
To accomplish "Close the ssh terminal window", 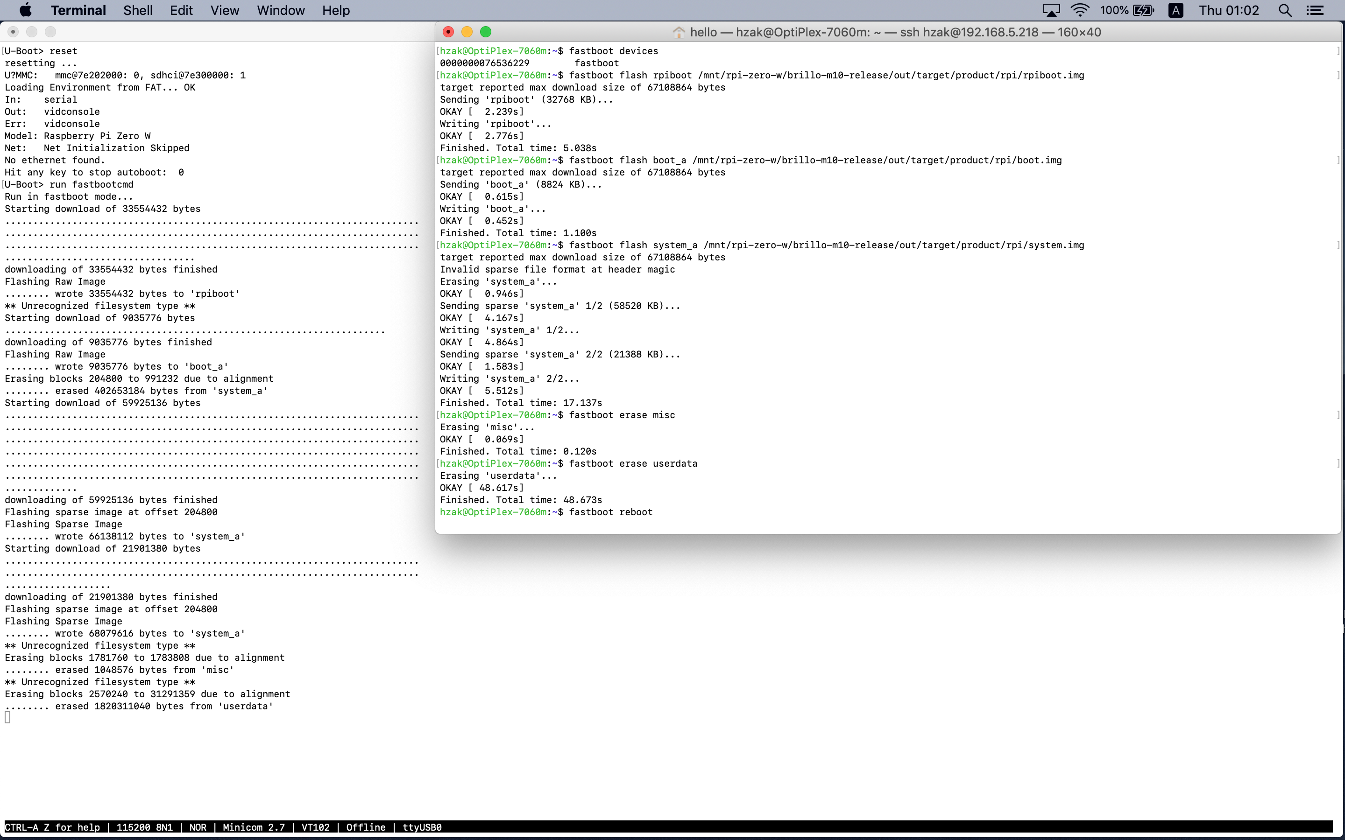I will (x=448, y=32).
